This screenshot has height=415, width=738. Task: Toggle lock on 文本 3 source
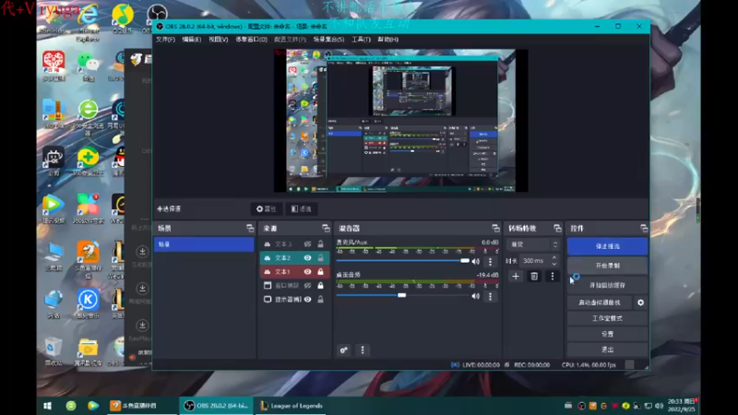click(320, 244)
